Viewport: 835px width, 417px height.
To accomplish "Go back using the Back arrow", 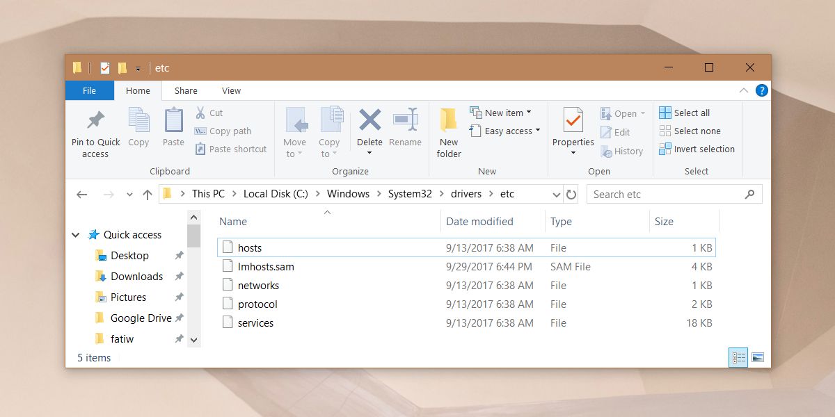I will (81, 195).
